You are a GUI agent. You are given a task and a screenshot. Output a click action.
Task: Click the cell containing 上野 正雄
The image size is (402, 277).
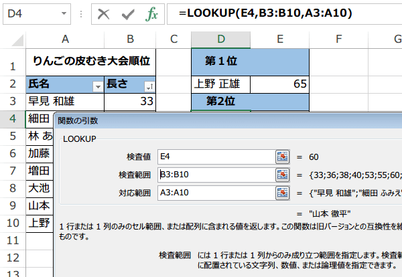(x=220, y=84)
